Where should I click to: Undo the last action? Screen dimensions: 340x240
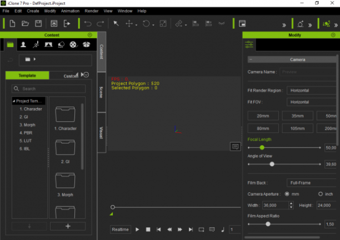88,23
